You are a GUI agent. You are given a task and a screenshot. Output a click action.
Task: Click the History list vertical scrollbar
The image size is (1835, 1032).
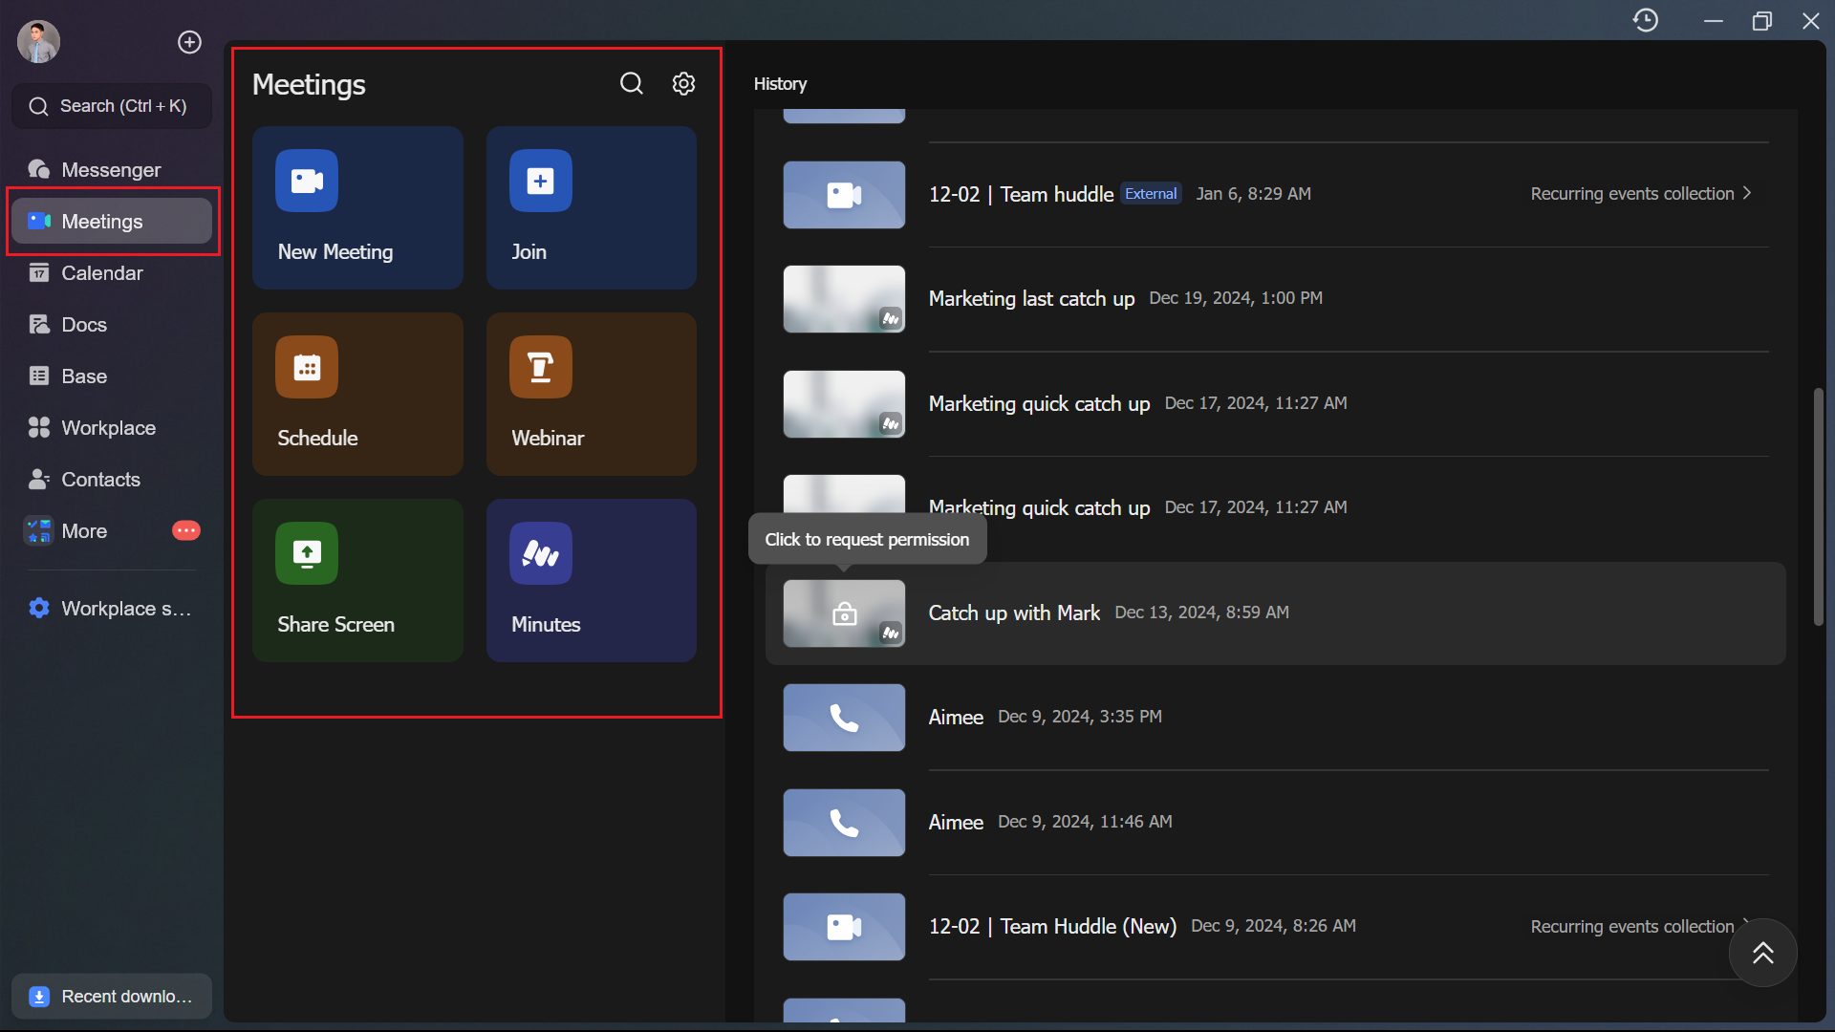1819,506
